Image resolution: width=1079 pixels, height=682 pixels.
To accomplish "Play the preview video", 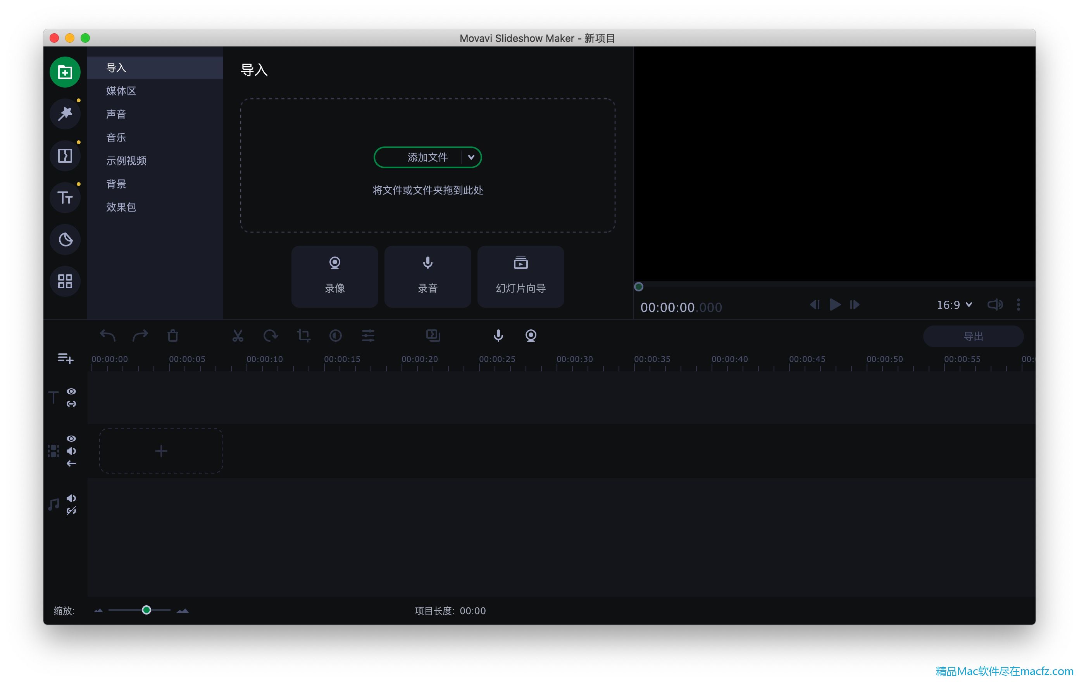I will [x=835, y=305].
